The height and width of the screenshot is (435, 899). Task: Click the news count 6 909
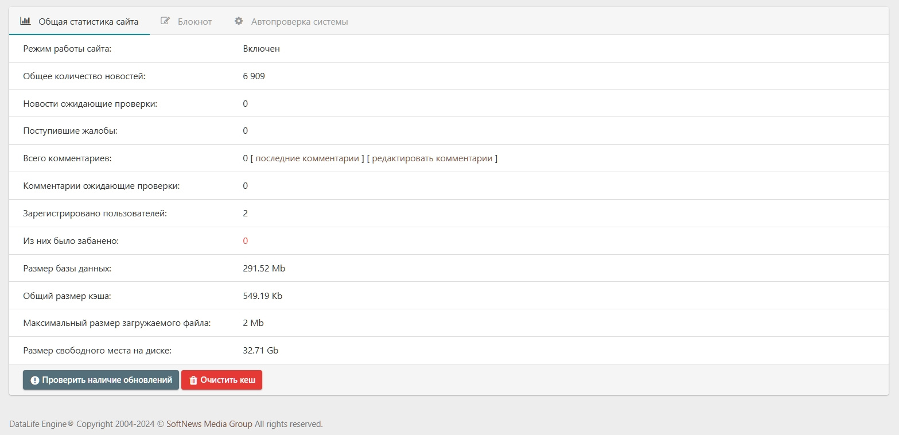tap(254, 76)
